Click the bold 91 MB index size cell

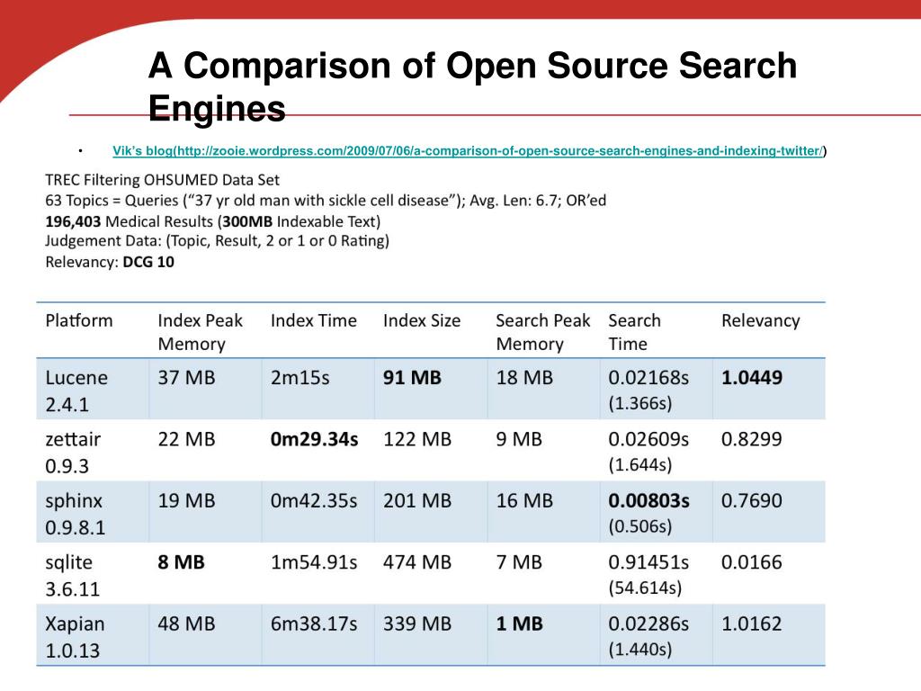[412, 378]
